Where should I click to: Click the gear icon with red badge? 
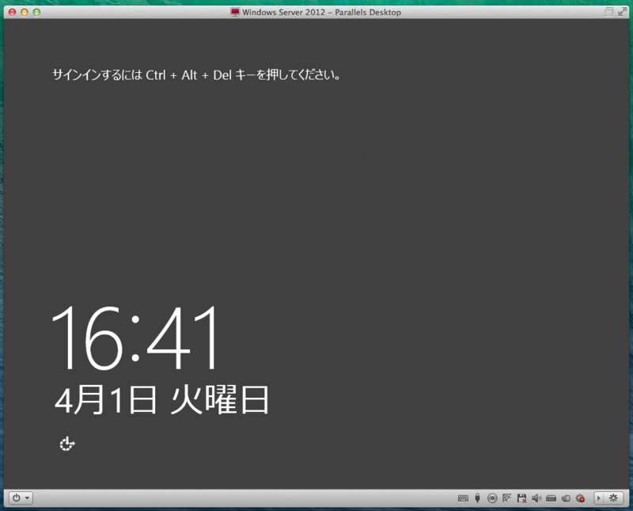pyautogui.click(x=580, y=498)
